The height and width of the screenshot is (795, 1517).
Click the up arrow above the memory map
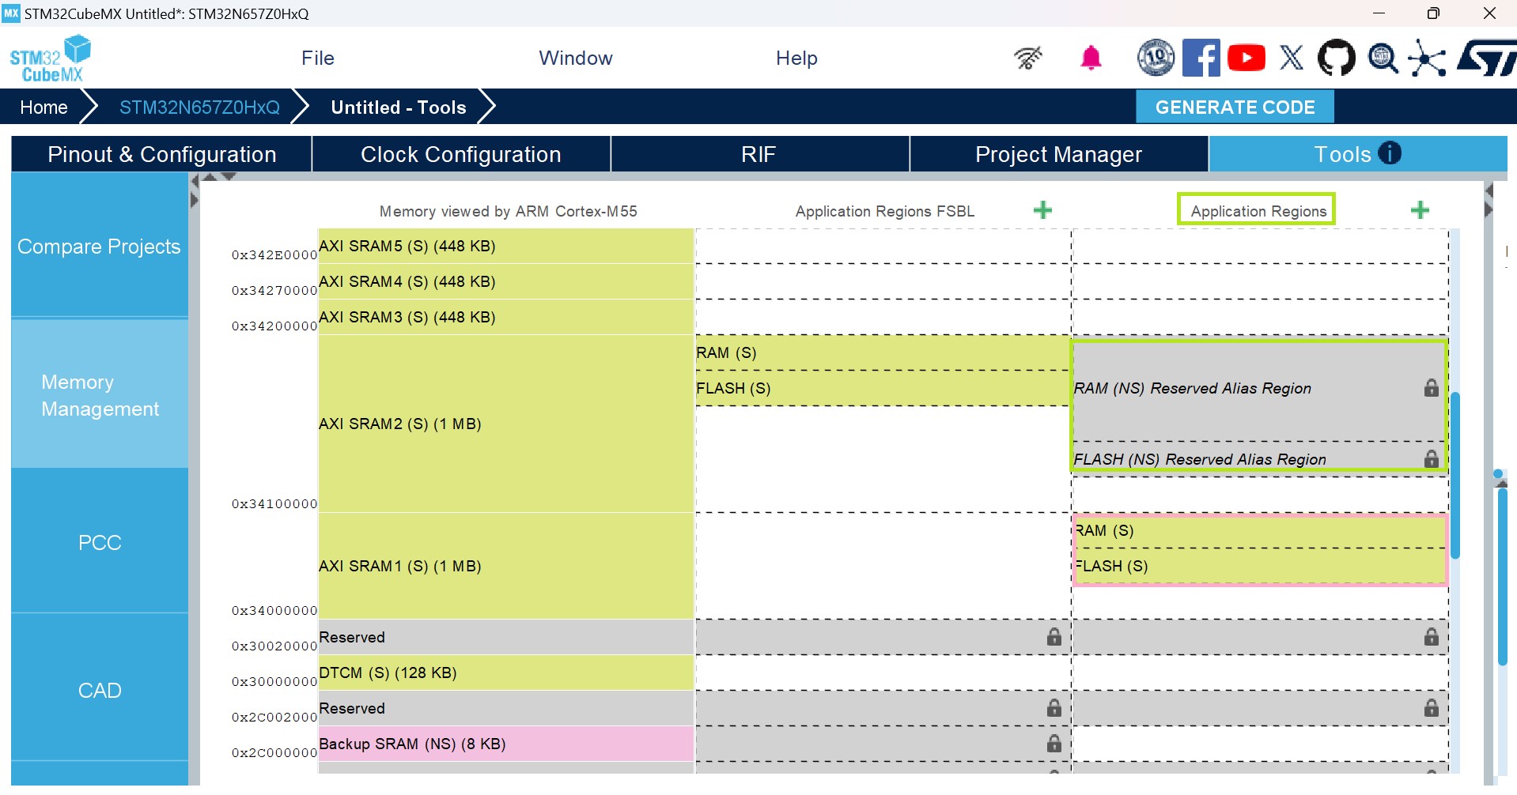coord(210,177)
